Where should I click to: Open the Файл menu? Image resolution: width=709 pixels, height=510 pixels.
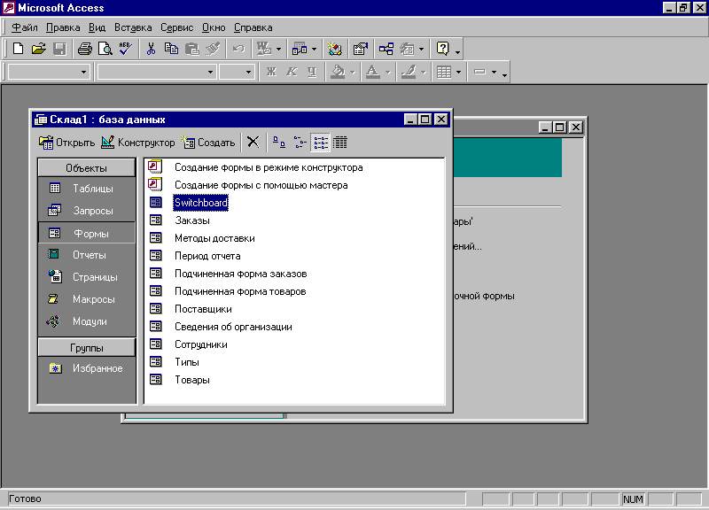(25, 27)
